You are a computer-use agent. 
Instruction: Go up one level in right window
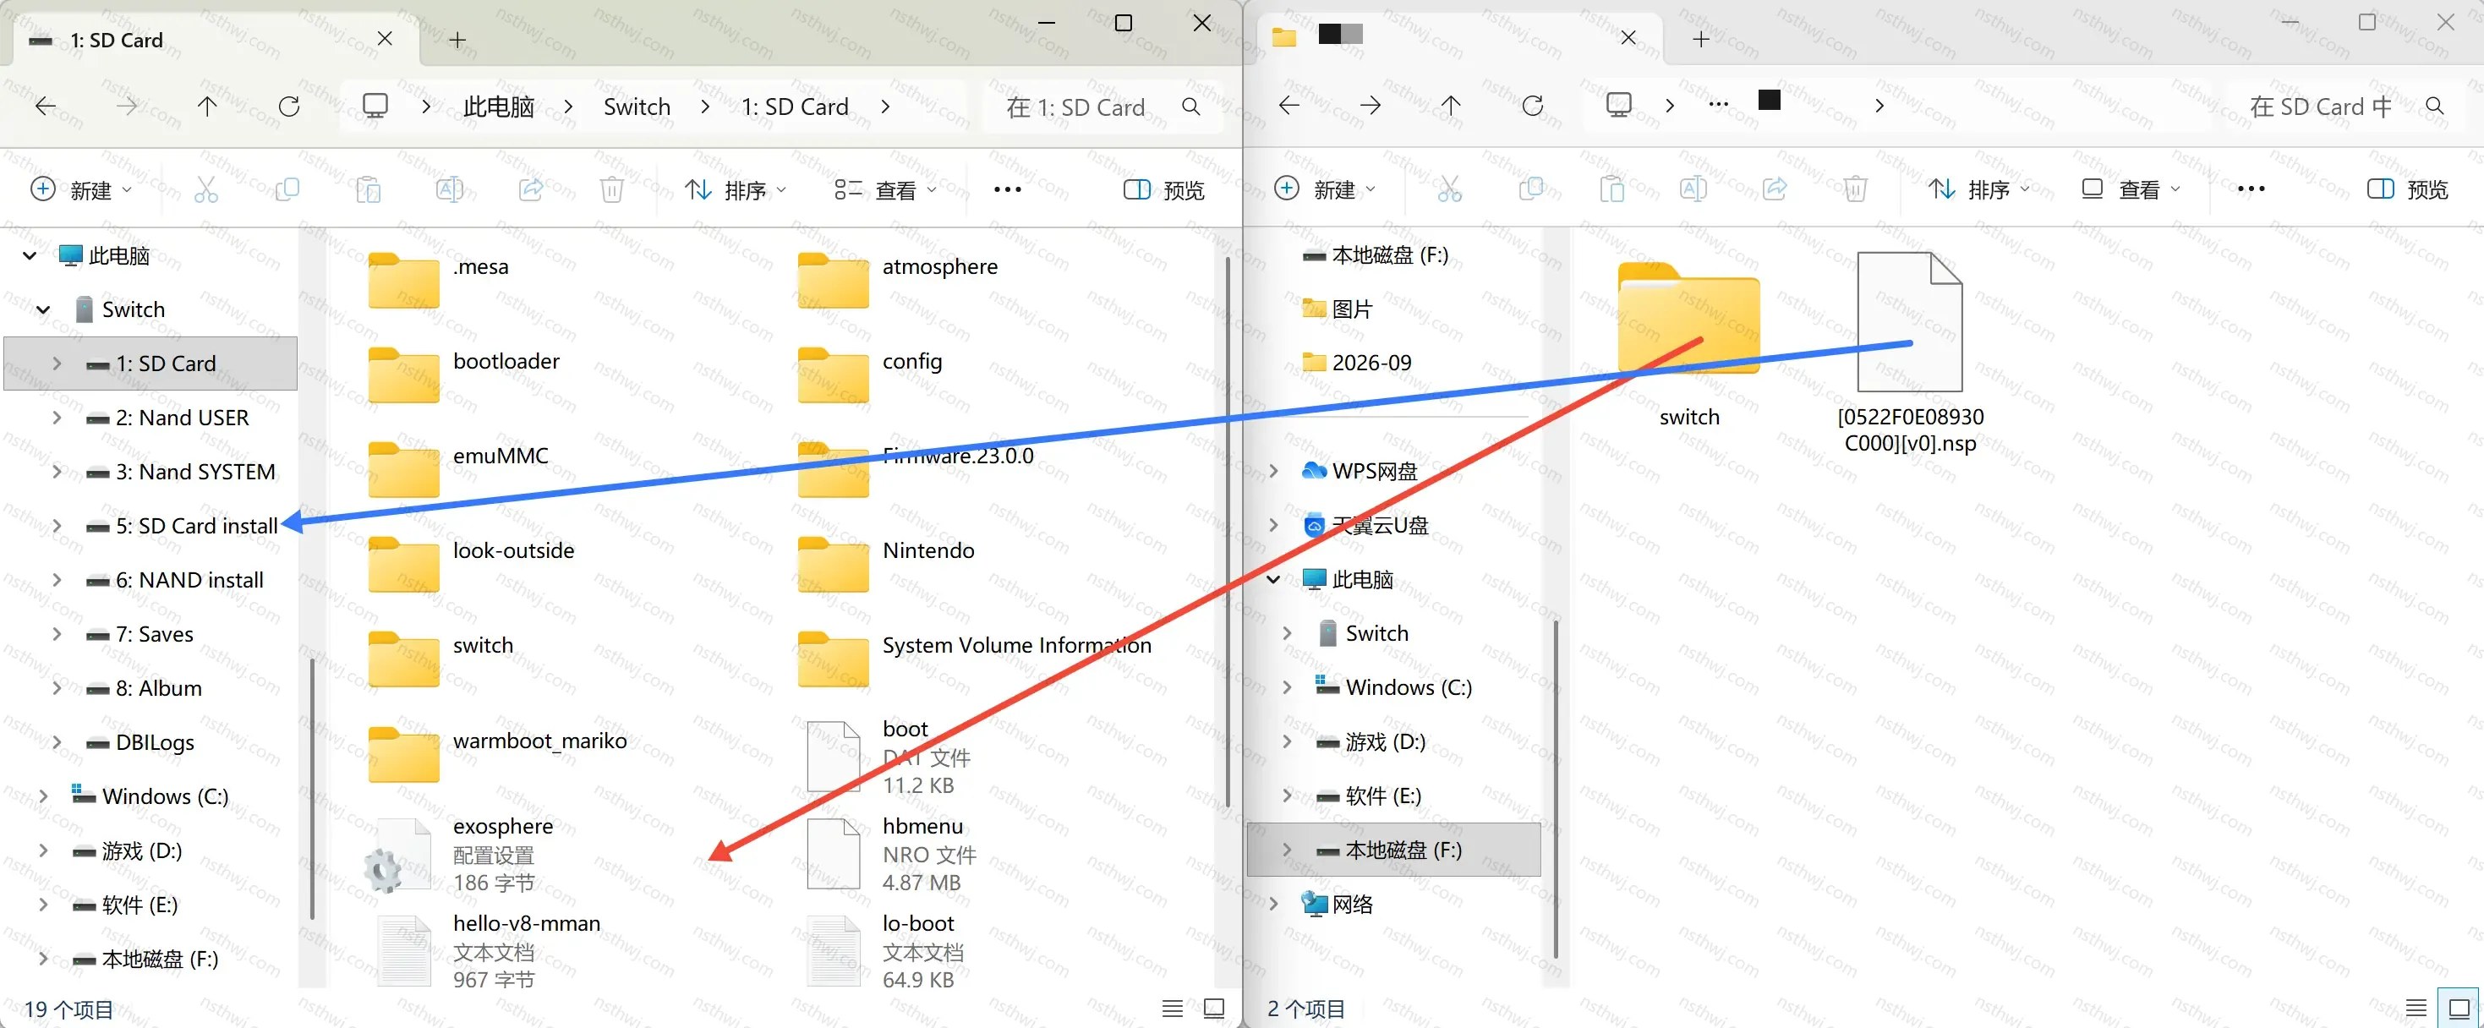coord(1450,106)
